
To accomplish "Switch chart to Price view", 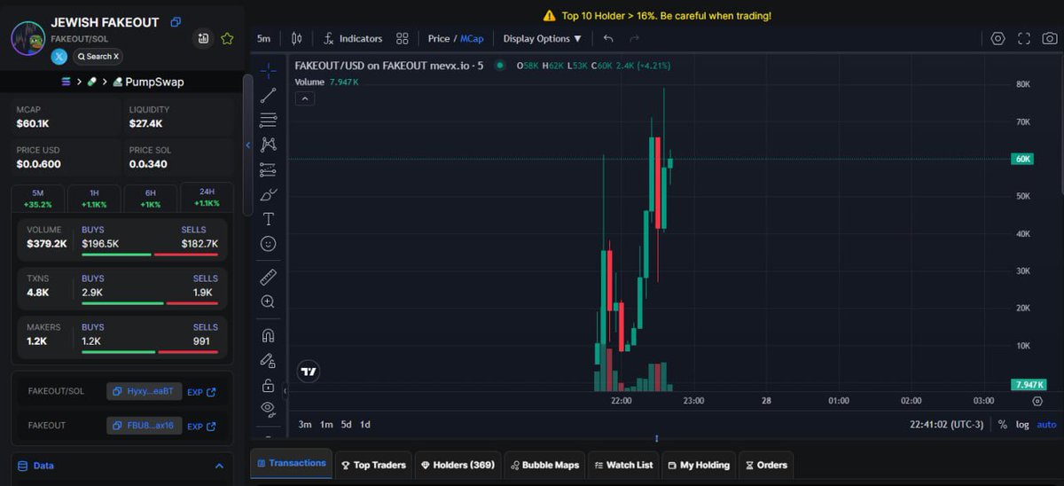I will 439,39.
